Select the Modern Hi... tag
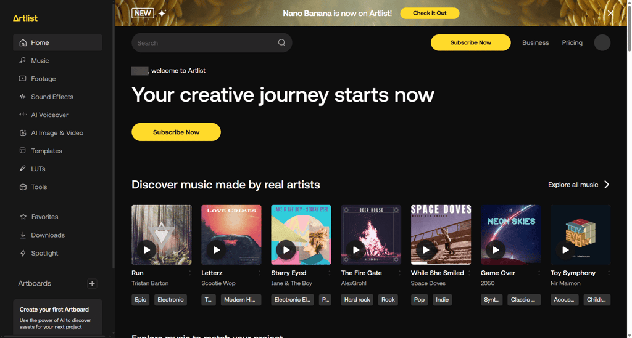632x338 pixels. (241, 300)
